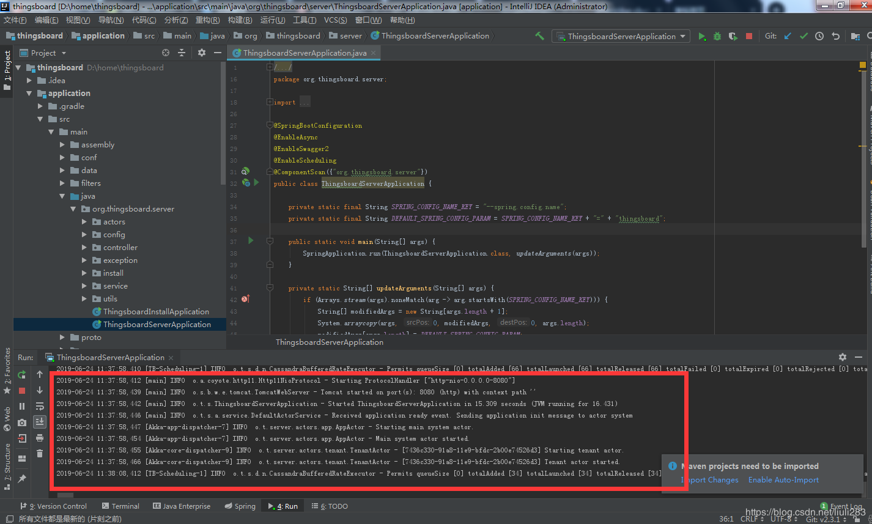Expand the actors package

click(x=84, y=222)
